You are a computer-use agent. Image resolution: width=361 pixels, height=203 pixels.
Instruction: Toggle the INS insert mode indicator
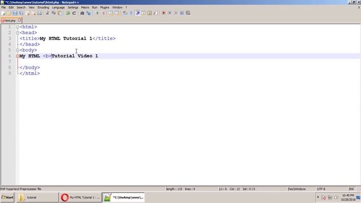click(351, 189)
